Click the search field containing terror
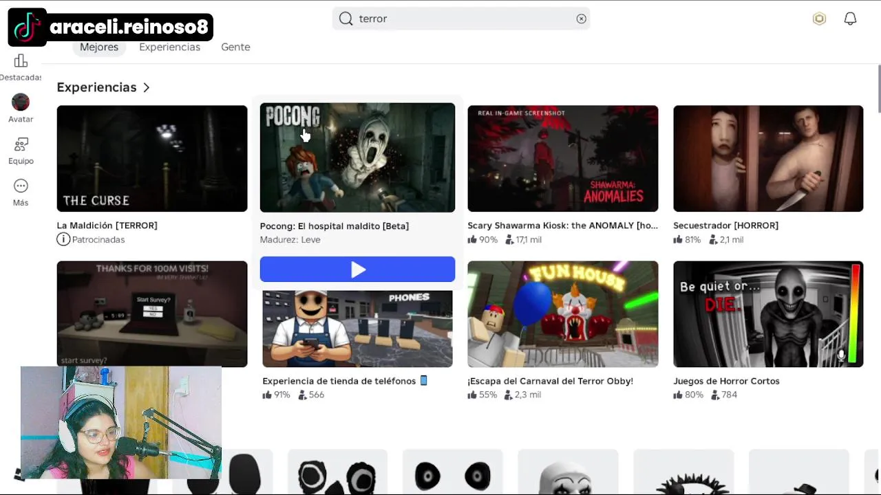Viewport: 881px width, 495px height. pos(461,19)
